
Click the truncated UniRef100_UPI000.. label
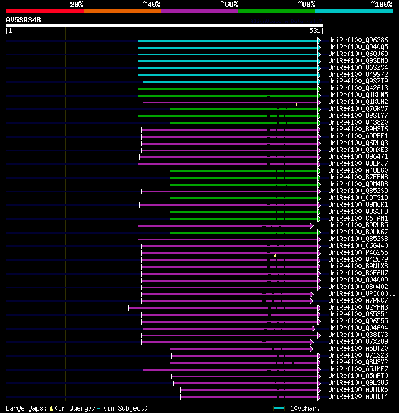click(362, 293)
